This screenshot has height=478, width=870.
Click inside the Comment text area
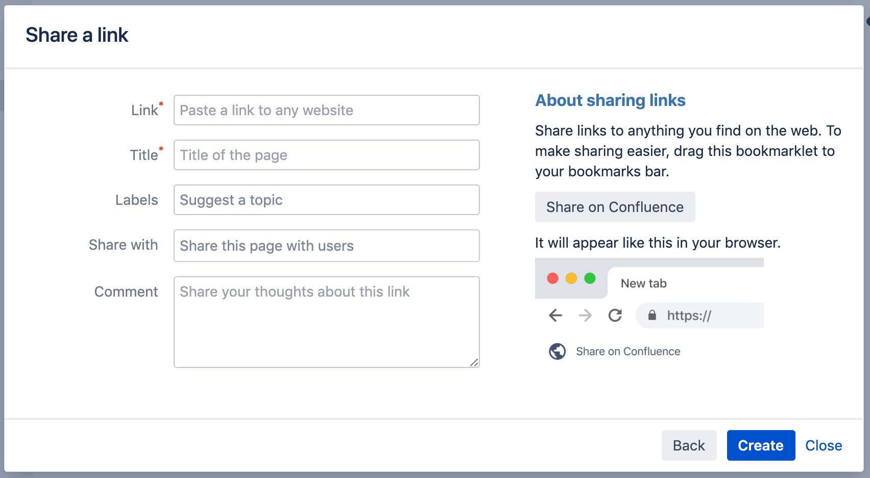tap(326, 326)
